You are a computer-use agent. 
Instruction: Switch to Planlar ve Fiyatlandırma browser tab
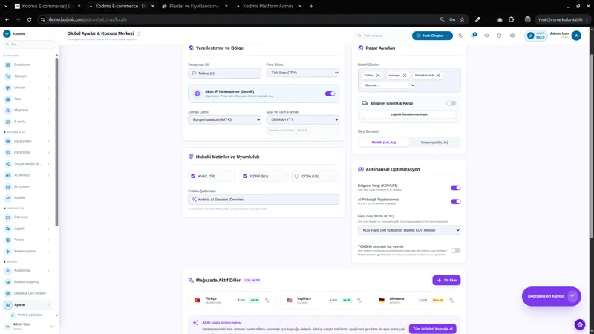pyautogui.click(x=194, y=6)
